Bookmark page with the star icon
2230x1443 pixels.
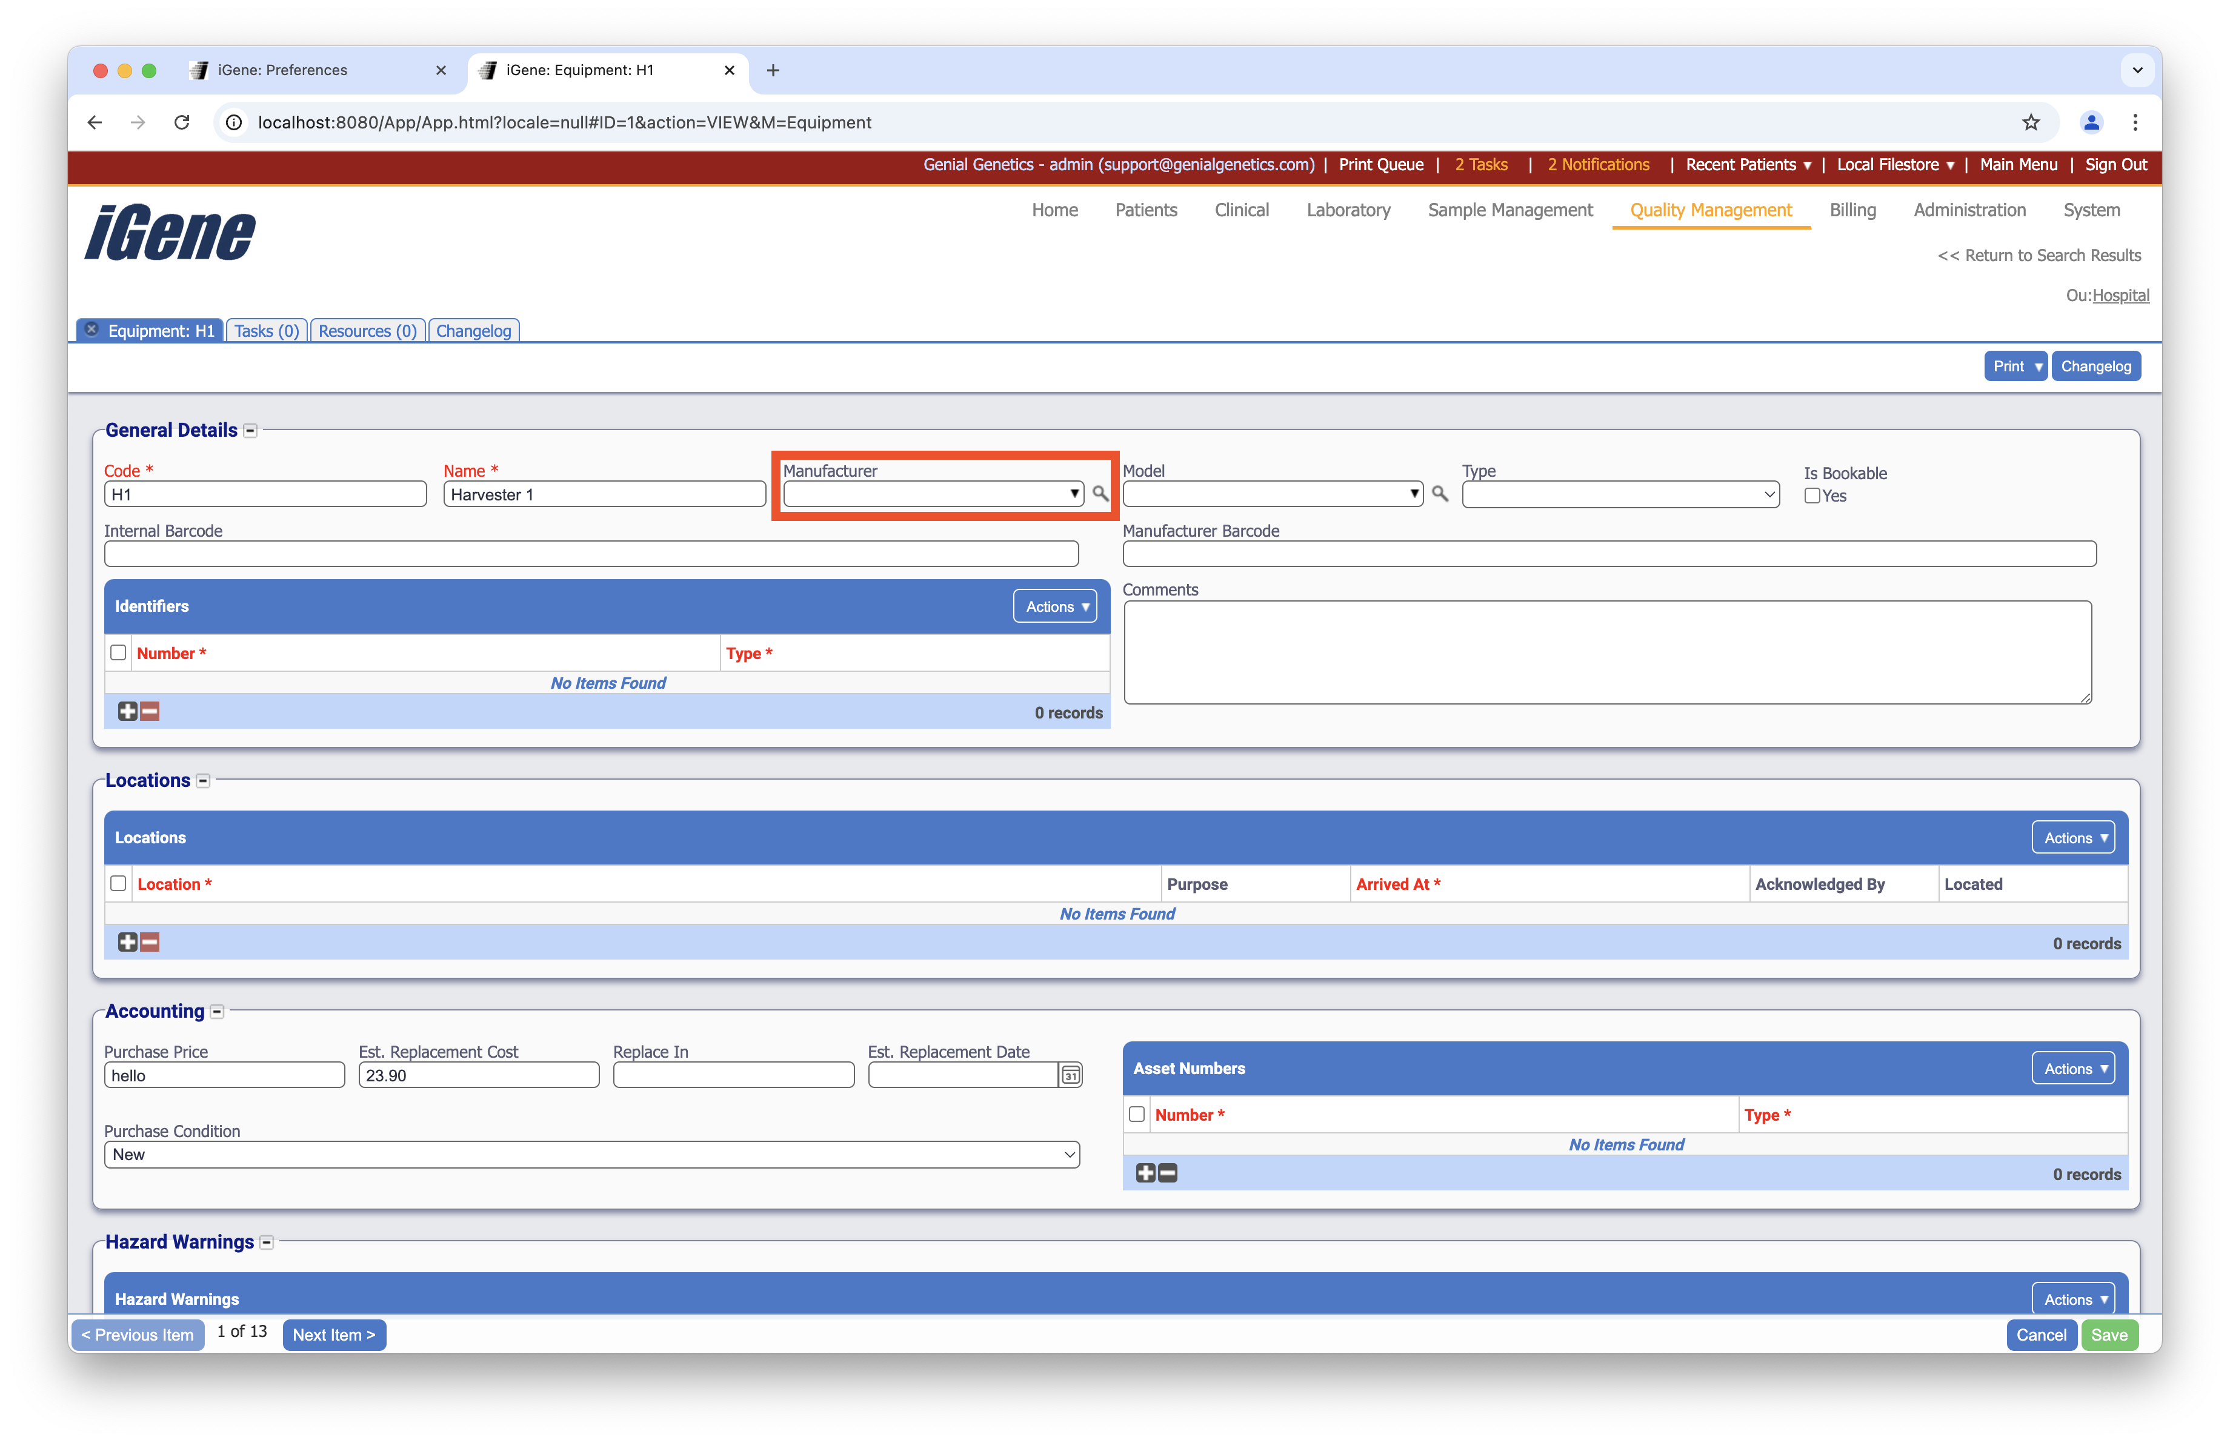click(2031, 122)
